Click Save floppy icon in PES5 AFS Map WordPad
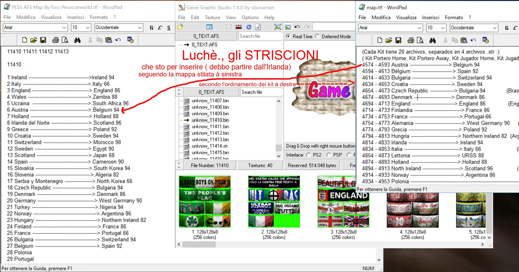This screenshot has height=272, width=519. pos(43,40)
